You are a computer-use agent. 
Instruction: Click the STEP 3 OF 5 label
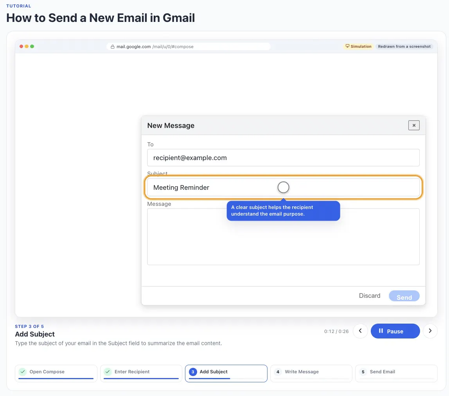tap(29, 326)
